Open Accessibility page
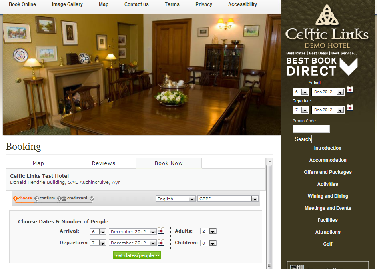 coord(243,4)
